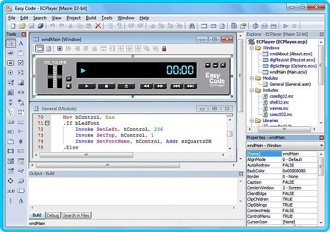The height and width of the screenshot is (232, 330).
Task: Collapse code fold at line 71
Action: (x=47, y=123)
